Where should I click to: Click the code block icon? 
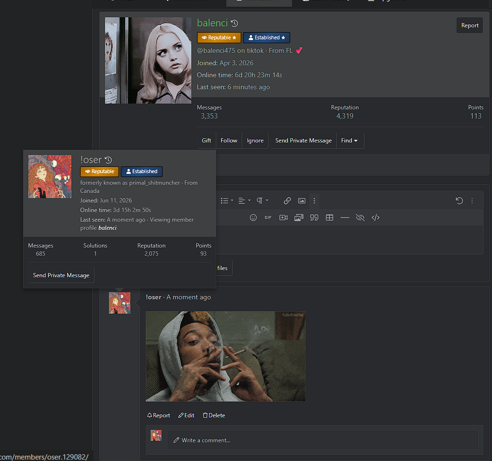coord(375,218)
